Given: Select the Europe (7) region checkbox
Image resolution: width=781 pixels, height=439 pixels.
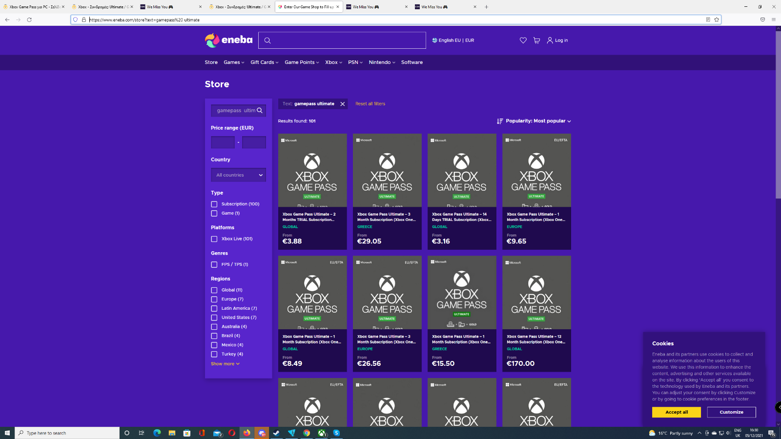Looking at the screenshot, I should tap(214, 299).
